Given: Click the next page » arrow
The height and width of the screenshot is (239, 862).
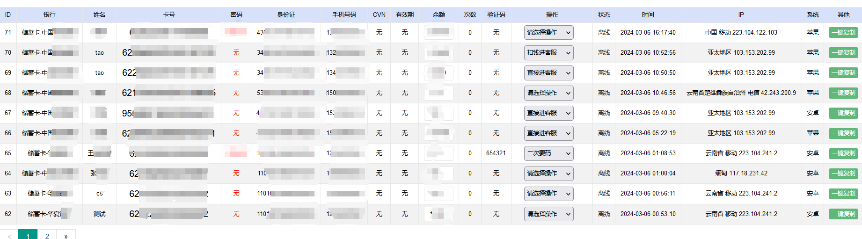Looking at the screenshot, I should (66, 236).
